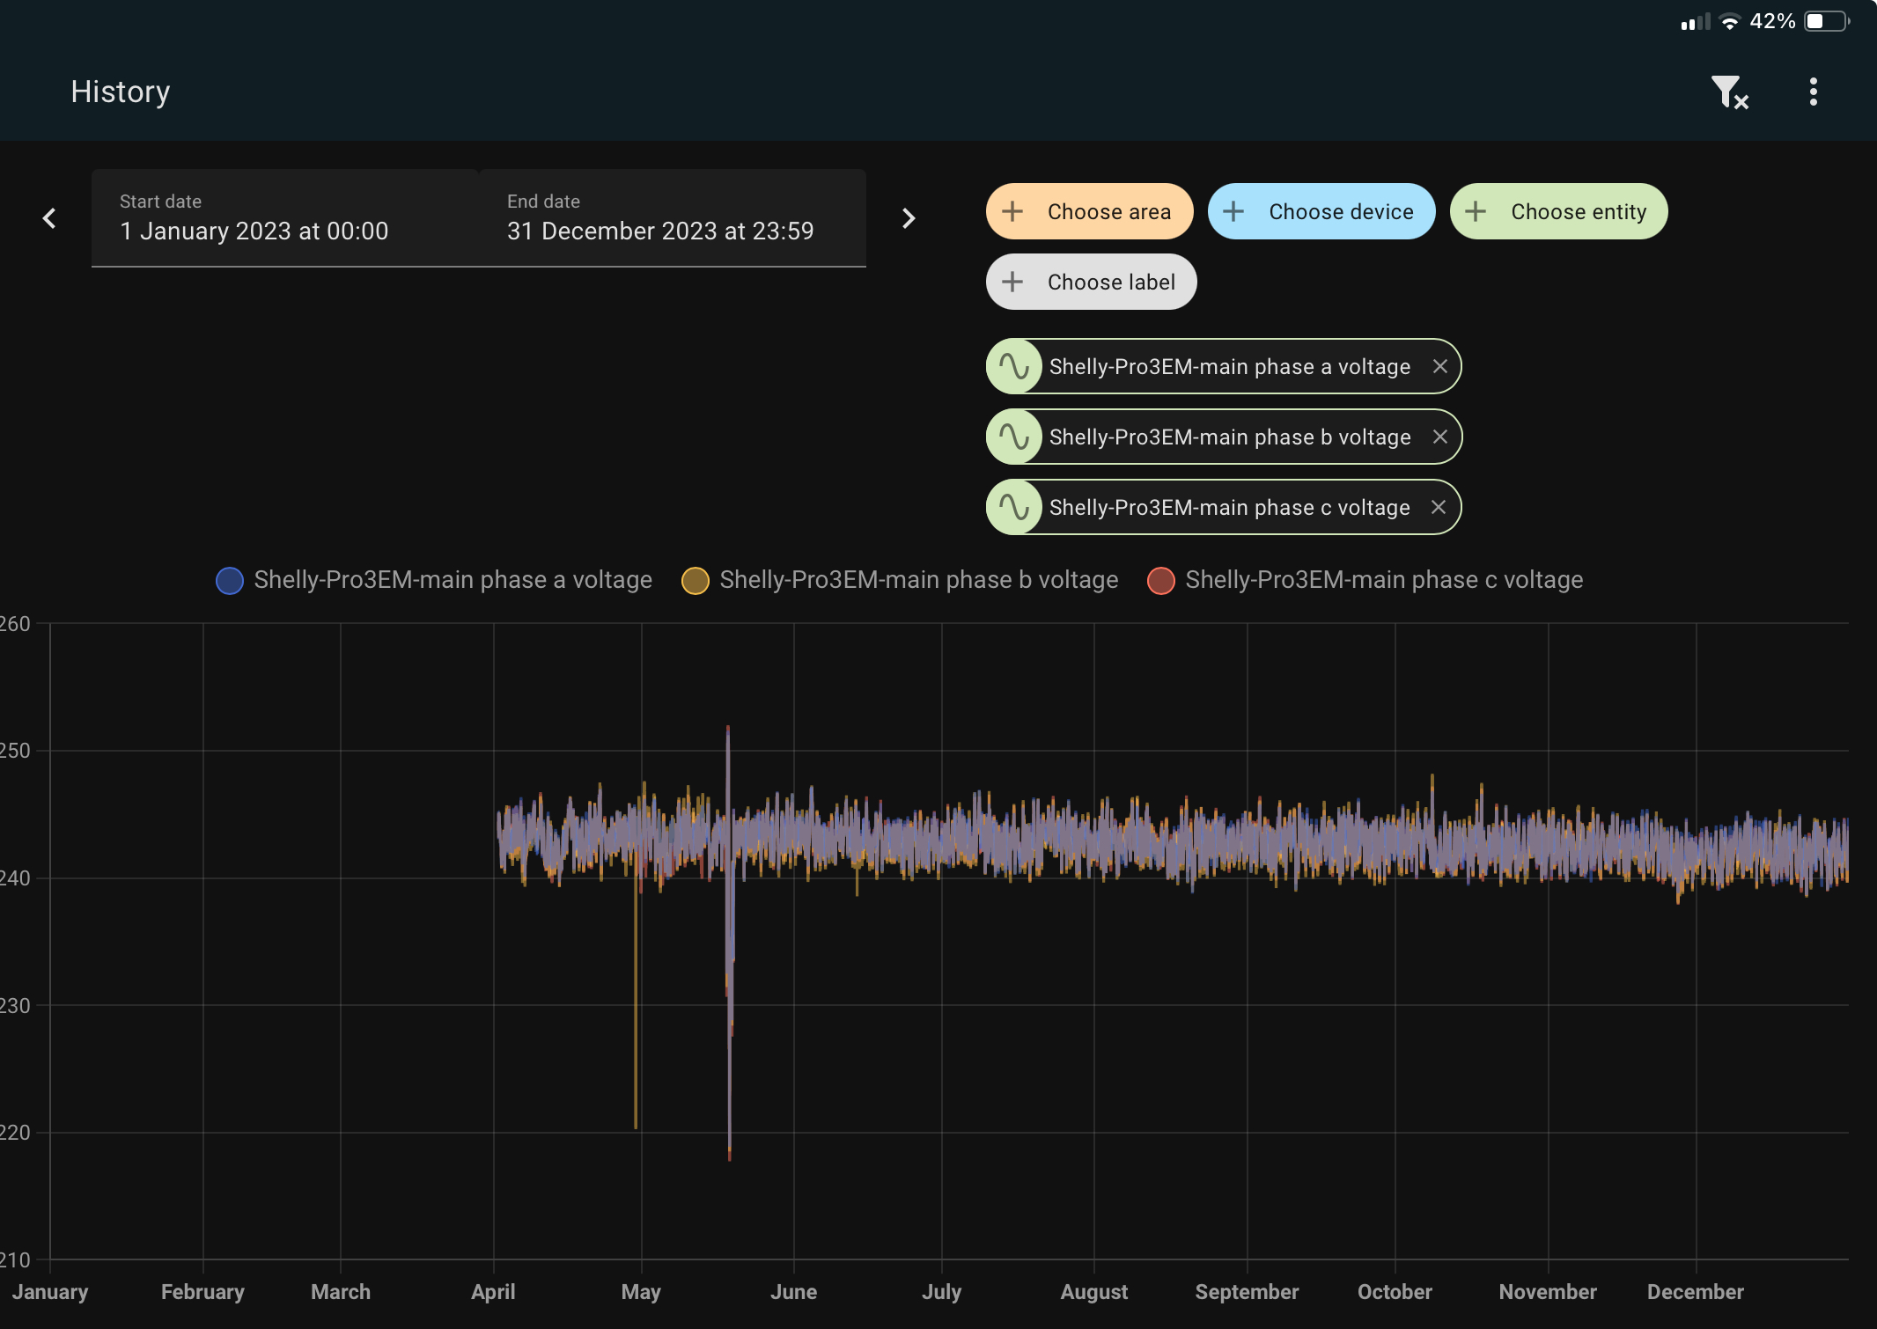Click the 42% battery percentage text
1877x1329 pixels.
(1772, 21)
